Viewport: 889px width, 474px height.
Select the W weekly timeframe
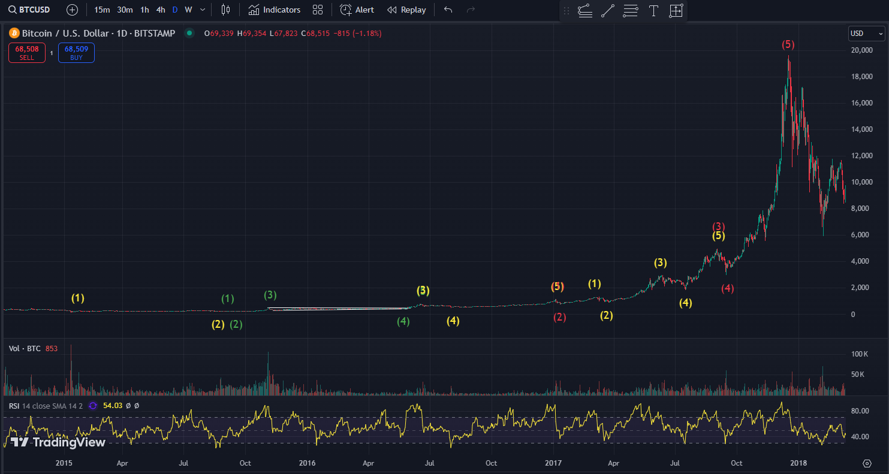188,10
